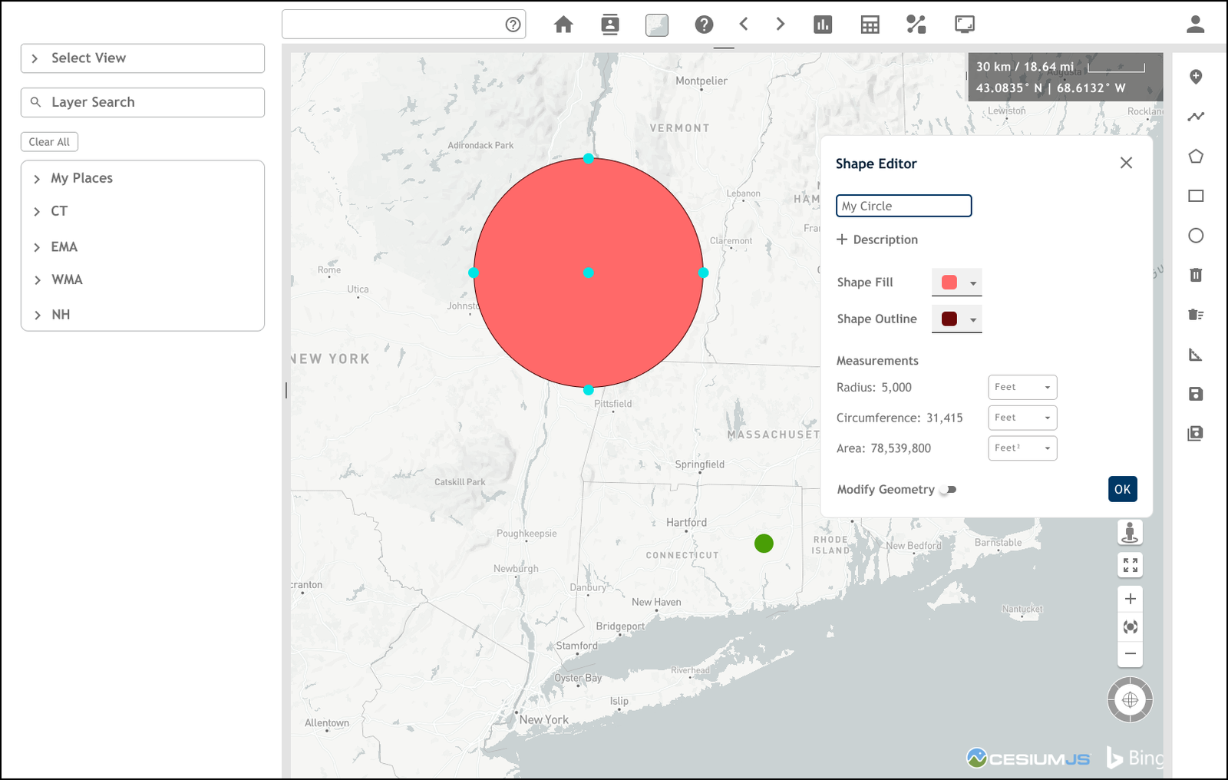Select the draw polyline tool
The height and width of the screenshot is (780, 1228).
click(1196, 117)
